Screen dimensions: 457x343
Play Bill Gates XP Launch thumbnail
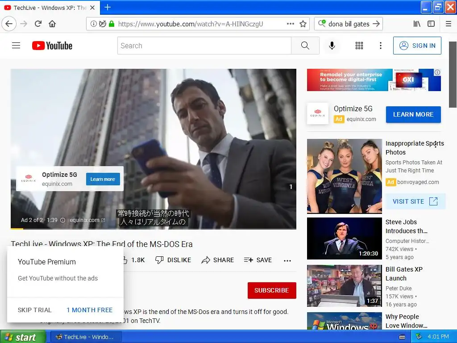[345, 286]
